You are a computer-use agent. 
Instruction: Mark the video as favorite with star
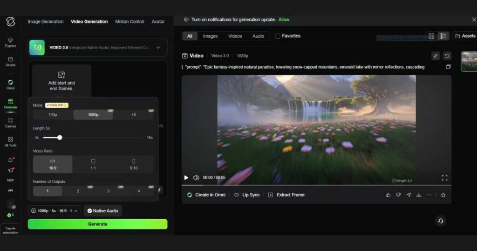(443, 195)
